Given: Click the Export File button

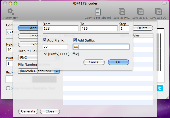Looking at the screenshot, I should (x=28, y=44).
